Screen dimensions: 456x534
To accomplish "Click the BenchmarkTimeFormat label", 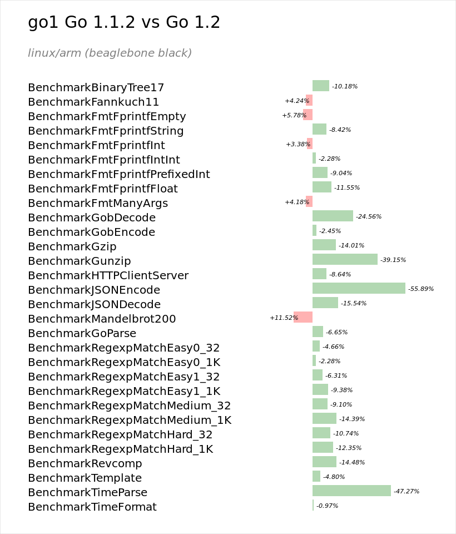I will click(92, 507).
